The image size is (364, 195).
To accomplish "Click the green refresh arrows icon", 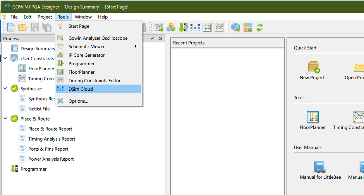I will click(260, 27).
